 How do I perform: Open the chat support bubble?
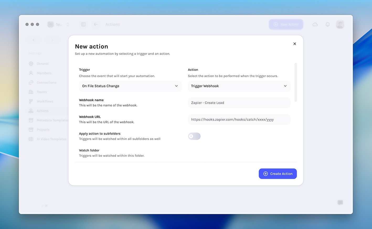click(340, 203)
